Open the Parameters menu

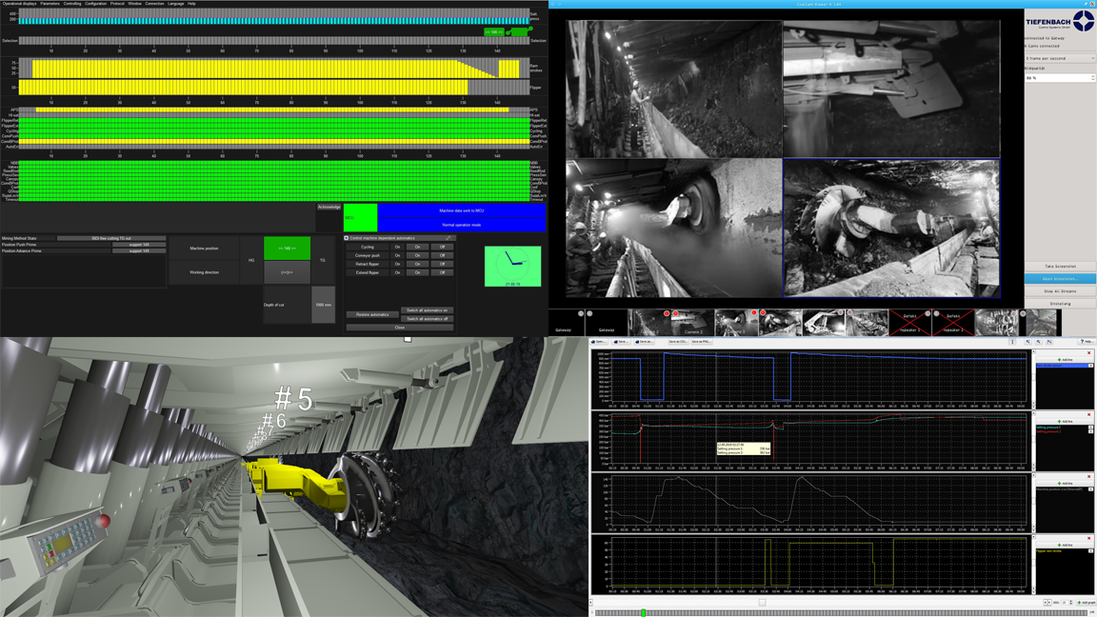point(50,4)
